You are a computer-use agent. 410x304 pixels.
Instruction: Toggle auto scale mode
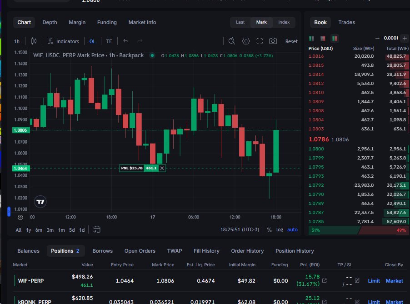(292, 230)
